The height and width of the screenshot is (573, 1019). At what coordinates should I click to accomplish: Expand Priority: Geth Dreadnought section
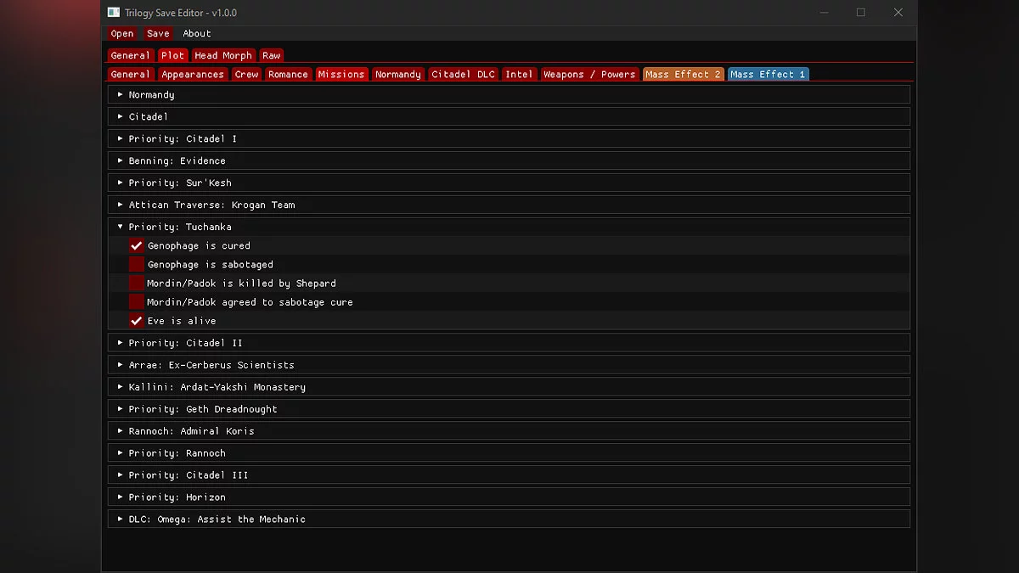pos(509,409)
